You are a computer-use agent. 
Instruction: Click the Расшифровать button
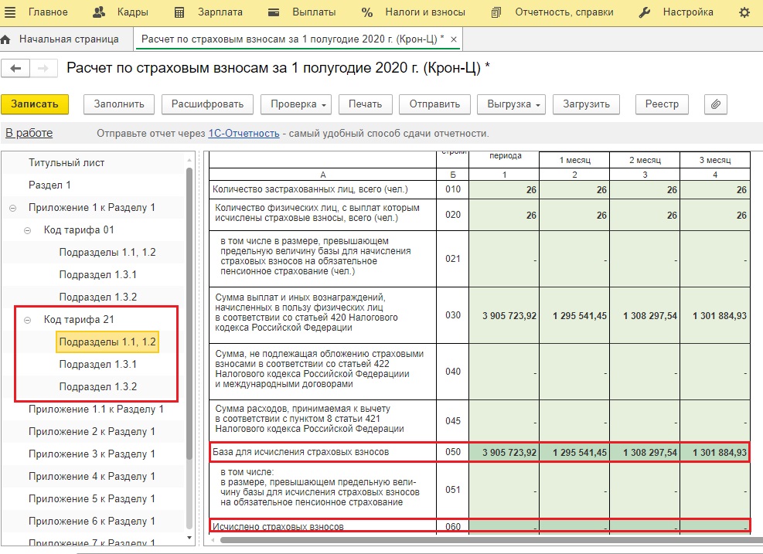click(207, 104)
